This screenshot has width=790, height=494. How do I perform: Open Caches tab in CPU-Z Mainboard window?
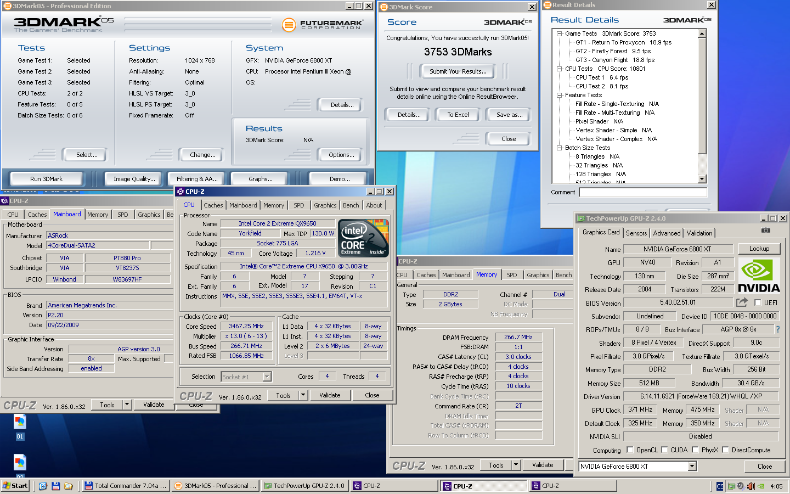coord(37,215)
